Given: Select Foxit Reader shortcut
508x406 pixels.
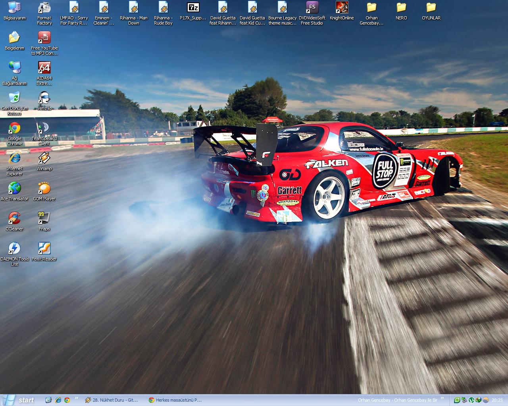Looking at the screenshot, I should (x=44, y=252).
